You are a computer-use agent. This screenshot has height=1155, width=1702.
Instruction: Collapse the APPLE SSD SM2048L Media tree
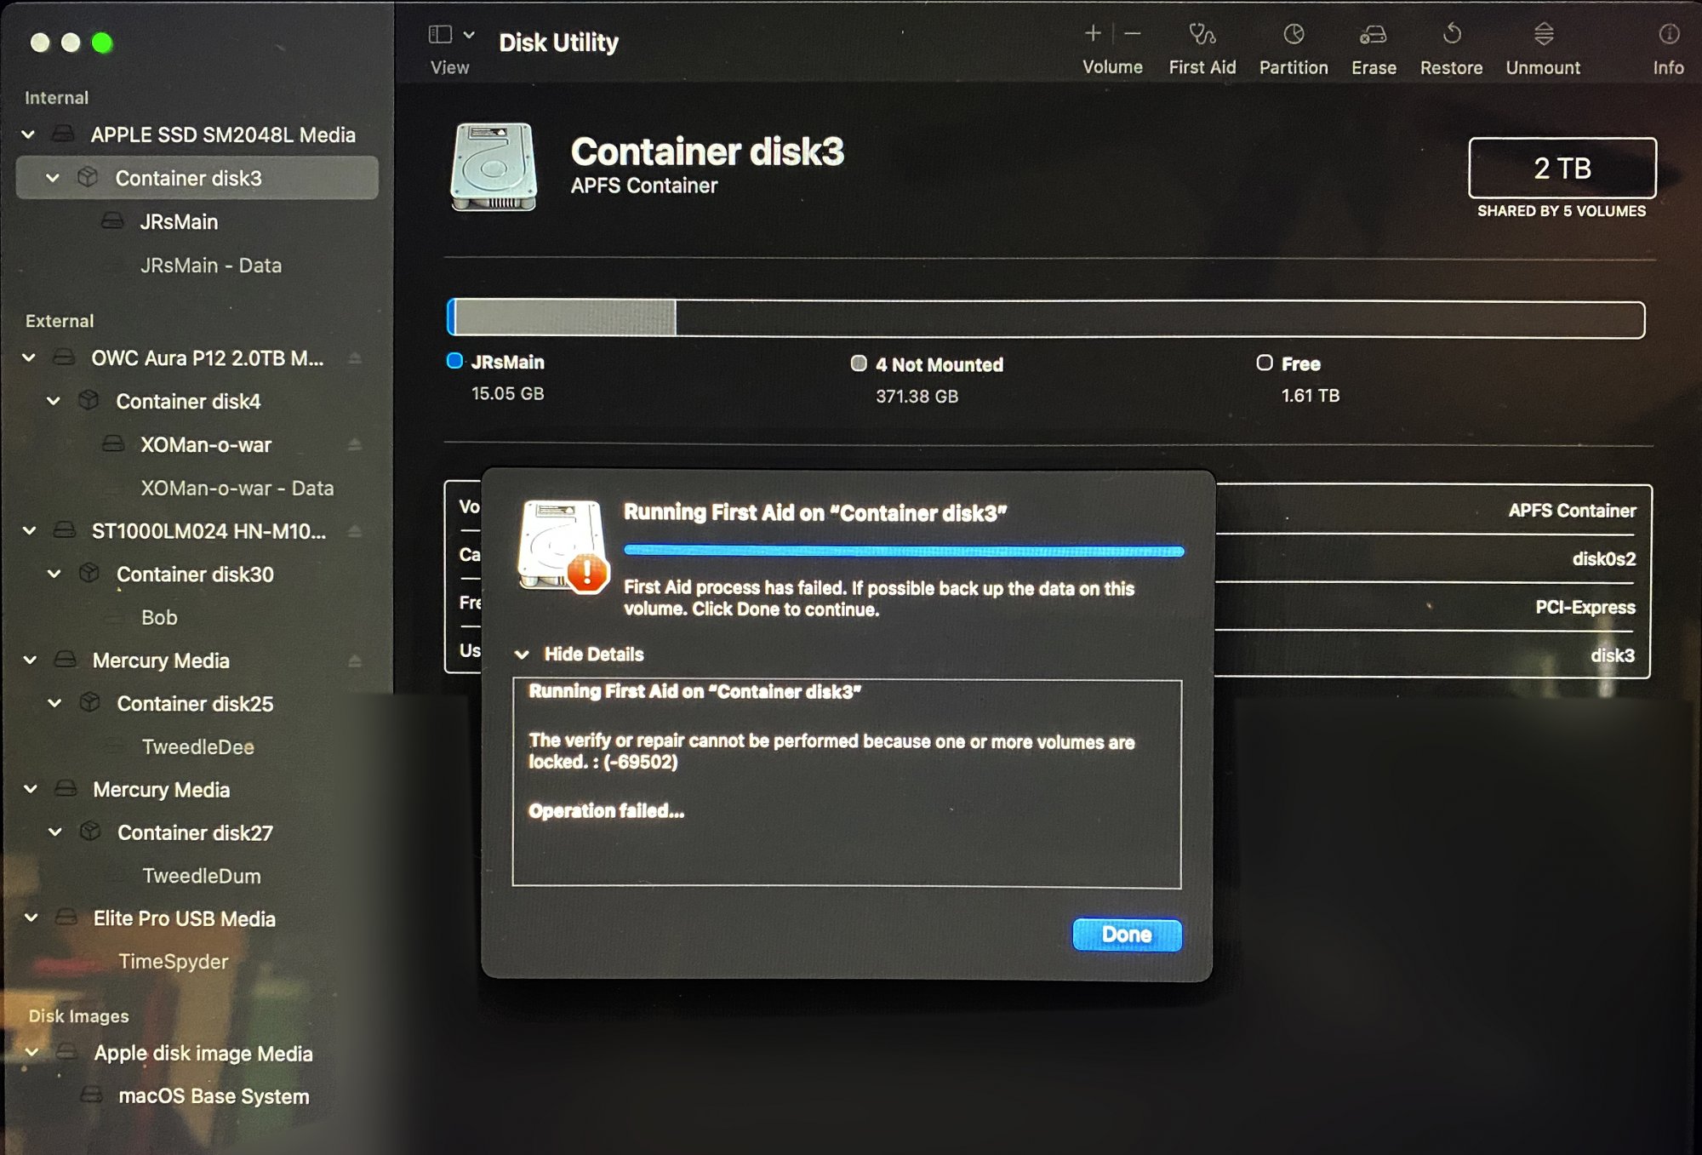(x=28, y=134)
